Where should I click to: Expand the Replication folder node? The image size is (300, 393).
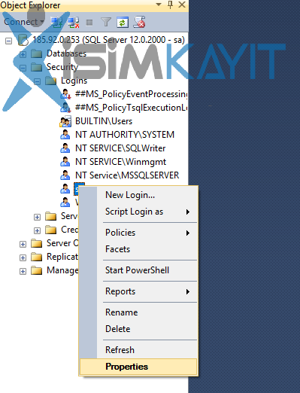click(23, 257)
